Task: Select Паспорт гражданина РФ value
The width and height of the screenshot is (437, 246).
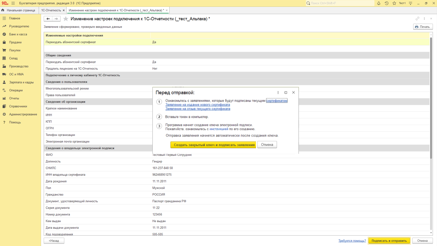Action: click(169, 201)
